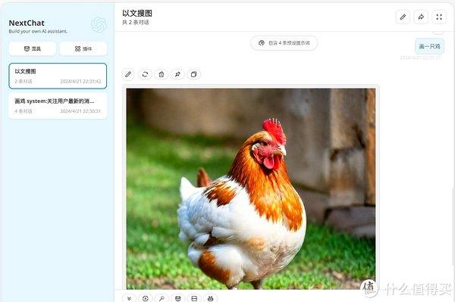455x302 pixels.
Task: Pin the chicken image message
Action: pos(177,74)
